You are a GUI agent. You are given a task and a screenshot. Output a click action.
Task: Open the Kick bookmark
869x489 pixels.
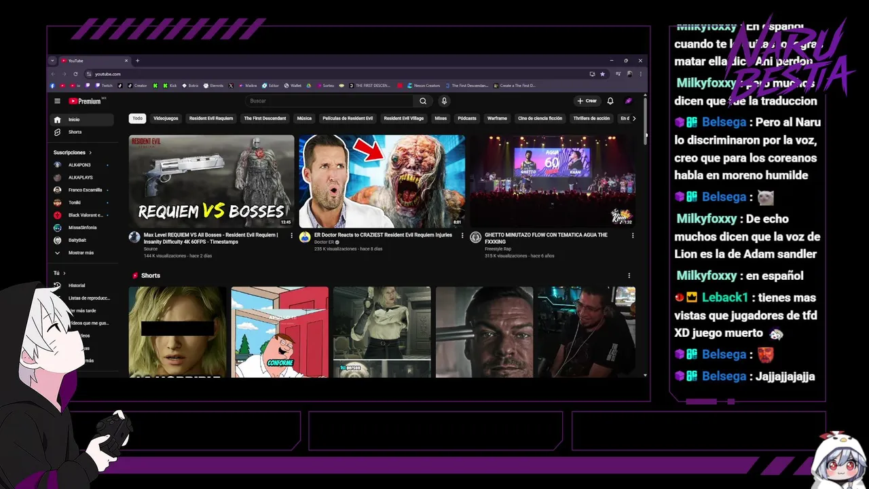click(169, 86)
